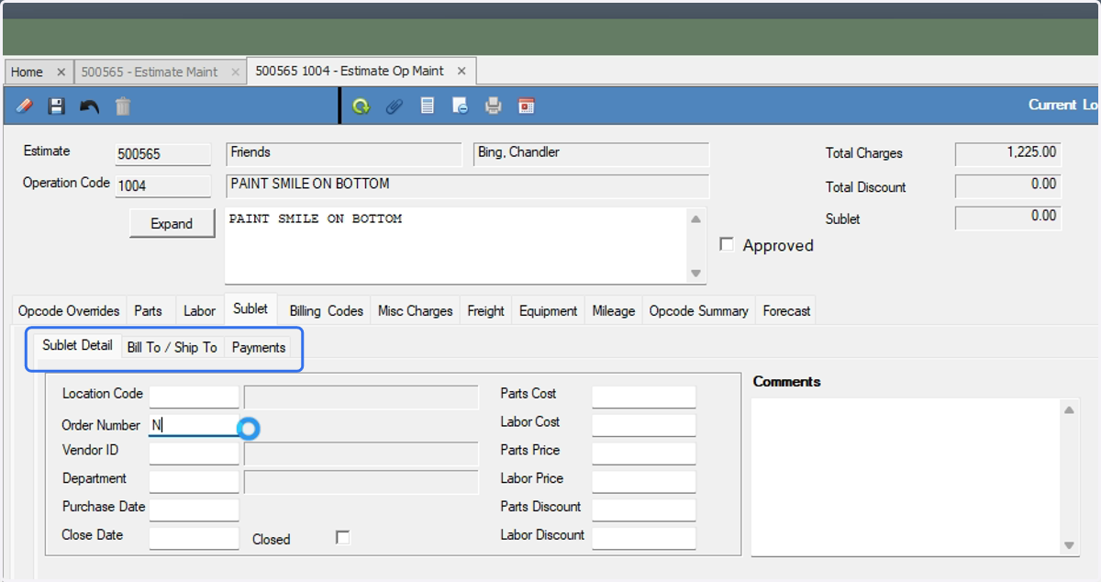Click the Purchase Date field
Screen dimensions: 1101x582
[194, 509]
